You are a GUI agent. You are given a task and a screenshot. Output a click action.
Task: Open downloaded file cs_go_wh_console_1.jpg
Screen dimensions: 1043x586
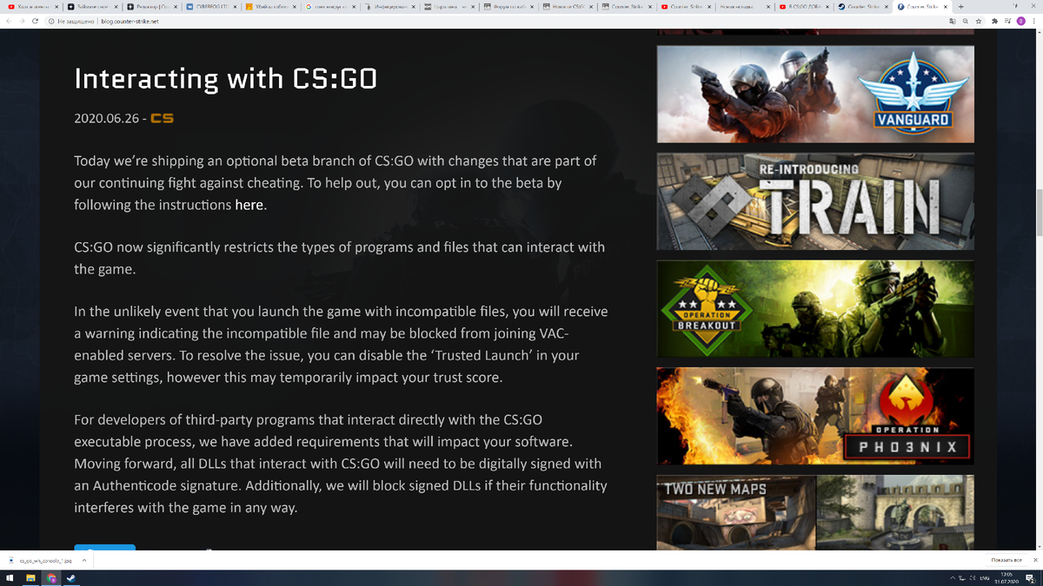42,561
